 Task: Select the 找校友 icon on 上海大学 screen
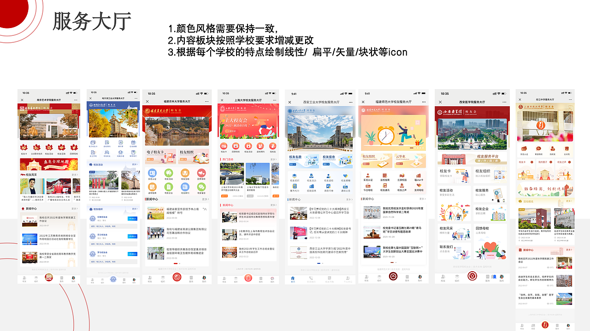(x=273, y=147)
